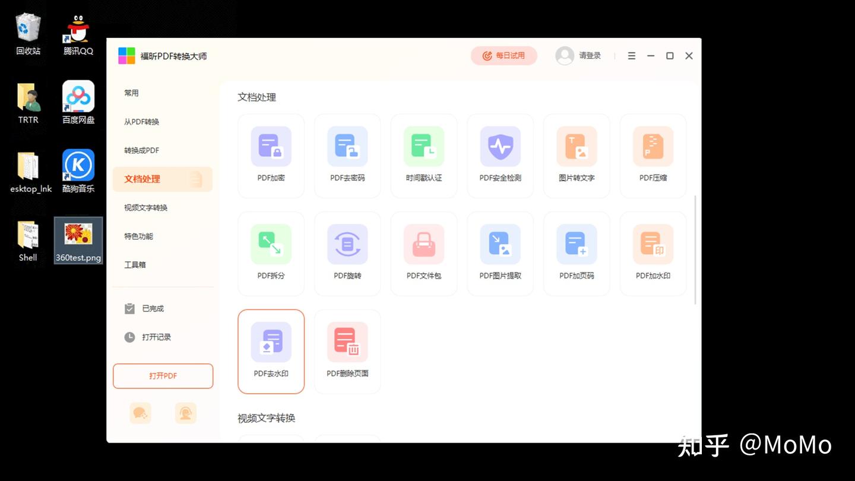Click the 请登录 login link
The image size is (855, 481).
point(590,56)
